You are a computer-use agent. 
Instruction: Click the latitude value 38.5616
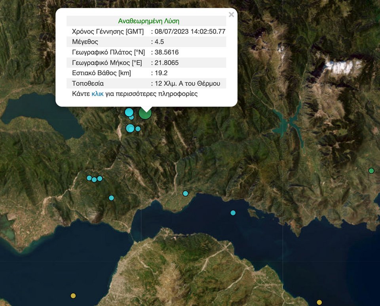167,52
